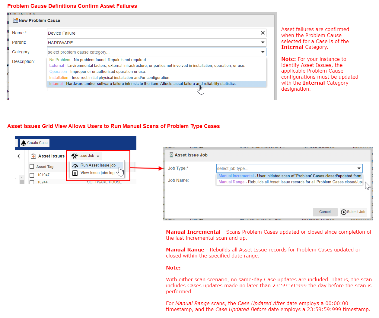Click the Asset Issues first-aid kit icon
Screen dimensions: 379x318
[33, 155]
